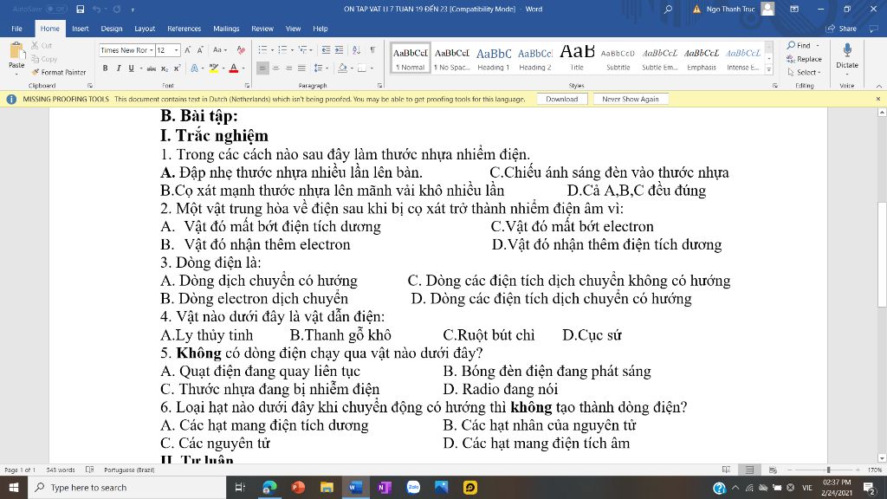The width and height of the screenshot is (887, 499).
Task: Apply the red font color
Action: [234, 68]
